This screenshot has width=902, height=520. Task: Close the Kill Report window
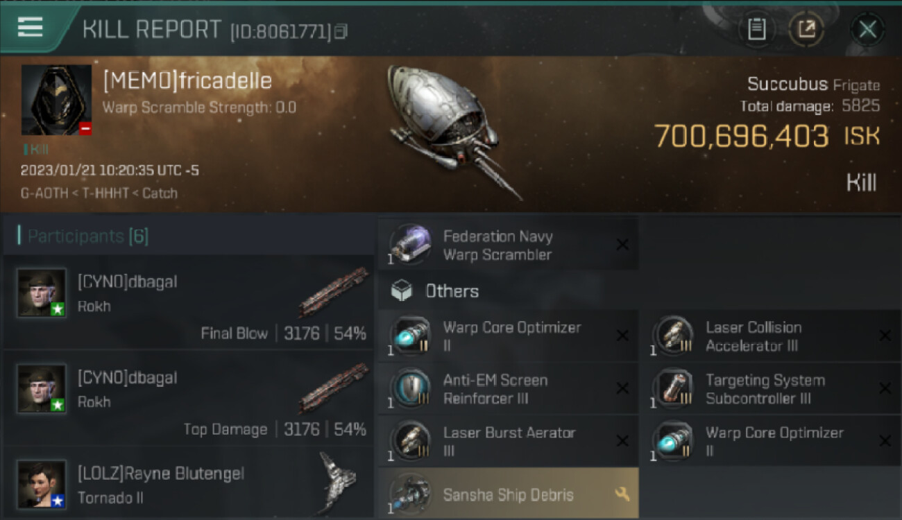867,29
